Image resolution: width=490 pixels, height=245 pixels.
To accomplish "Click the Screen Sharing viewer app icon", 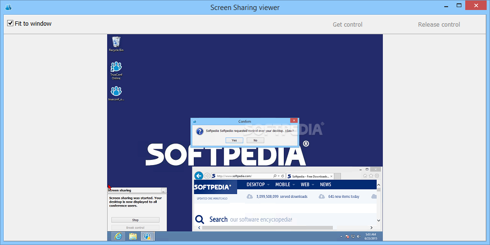I will (x=9, y=7).
